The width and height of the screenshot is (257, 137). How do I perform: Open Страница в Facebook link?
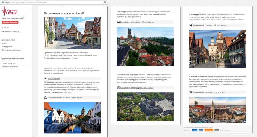point(10,67)
